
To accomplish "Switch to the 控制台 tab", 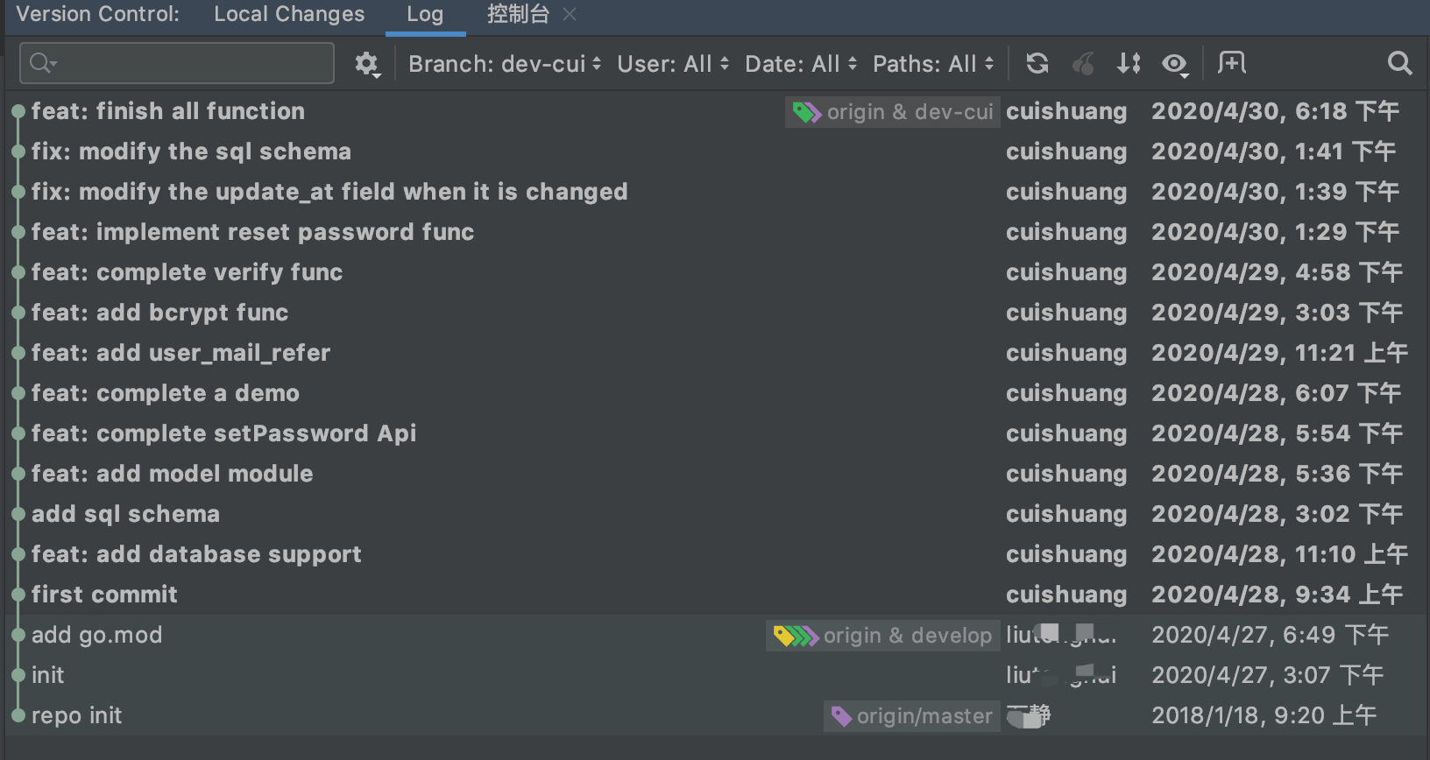I will (x=518, y=14).
